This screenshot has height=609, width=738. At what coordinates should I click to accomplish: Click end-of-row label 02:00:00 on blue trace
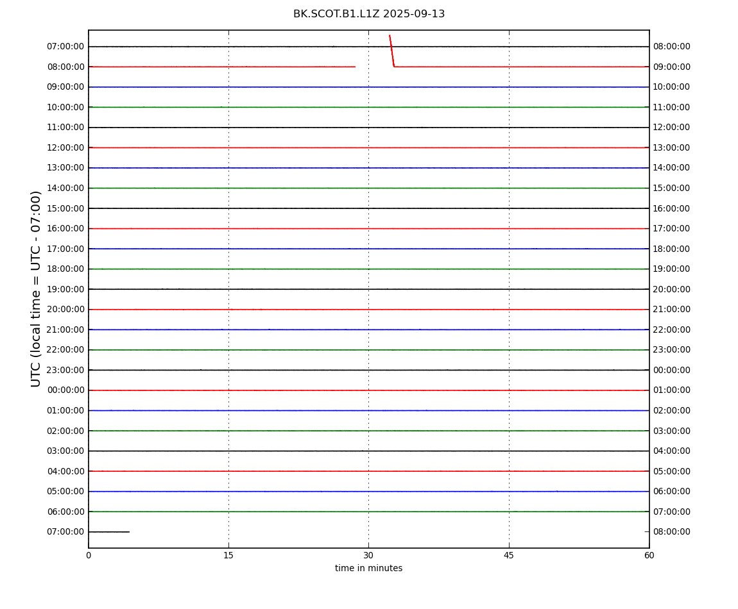[671, 410]
